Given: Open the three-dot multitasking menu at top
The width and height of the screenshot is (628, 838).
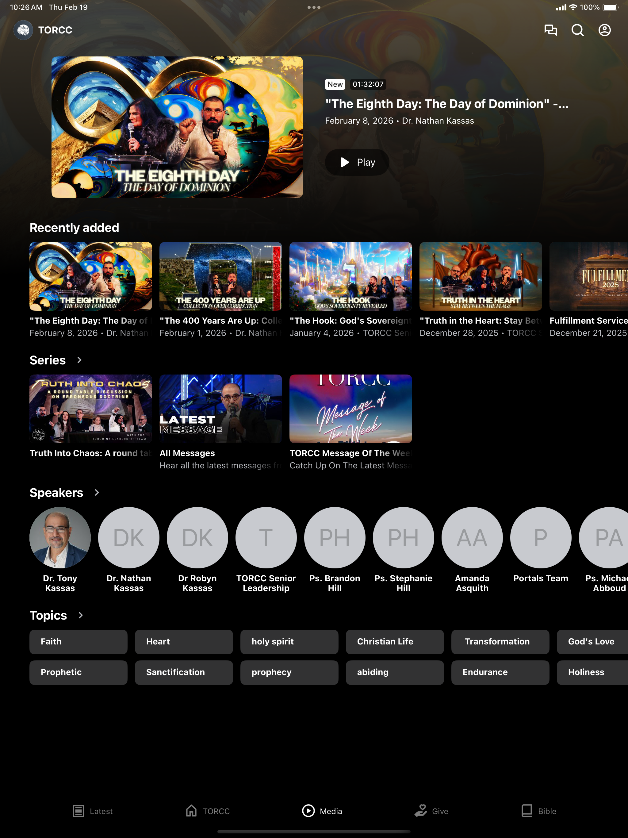Looking at the screenshot, I should 314,7.
